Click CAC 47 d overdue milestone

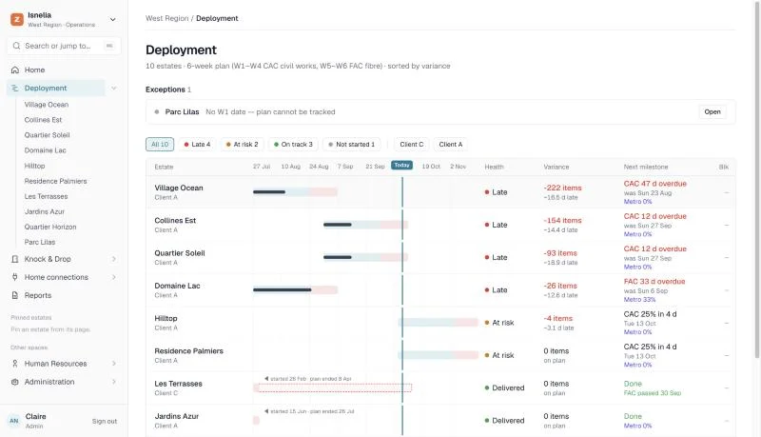tap(654, 184)
